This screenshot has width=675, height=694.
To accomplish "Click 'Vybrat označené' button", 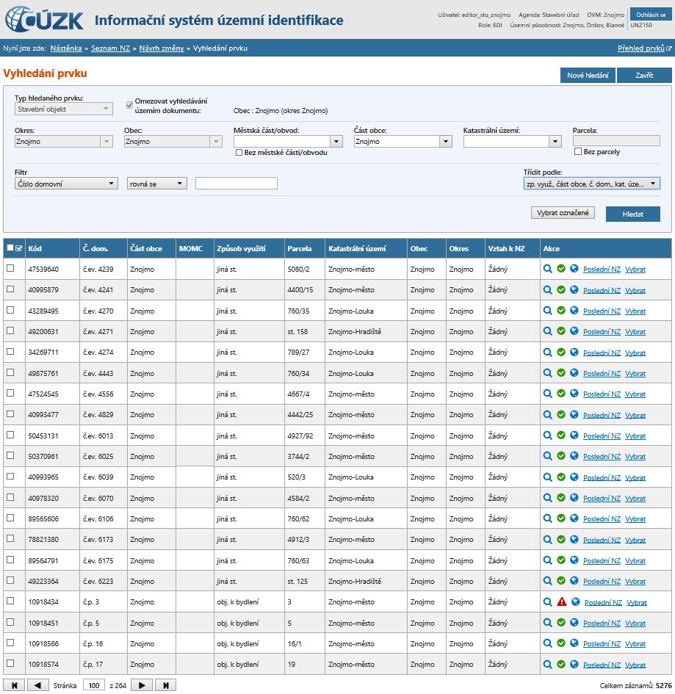I will tap(563, 213).
